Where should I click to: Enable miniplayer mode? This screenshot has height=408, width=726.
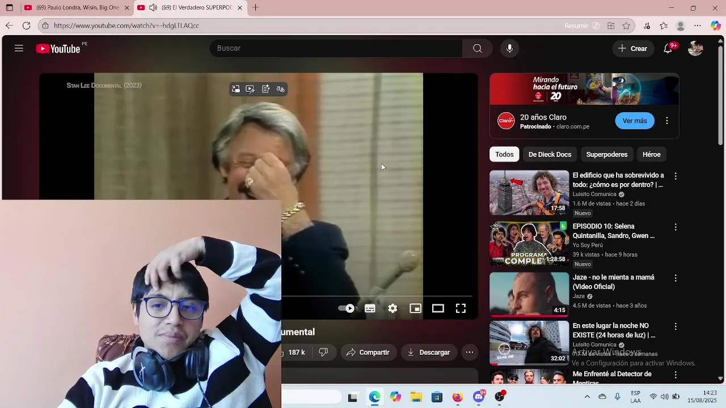tap(415, 308)
